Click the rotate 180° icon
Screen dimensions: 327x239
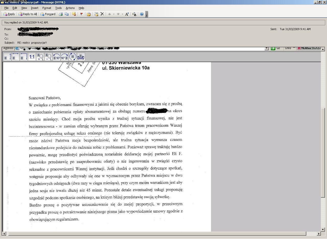(73, 57)
